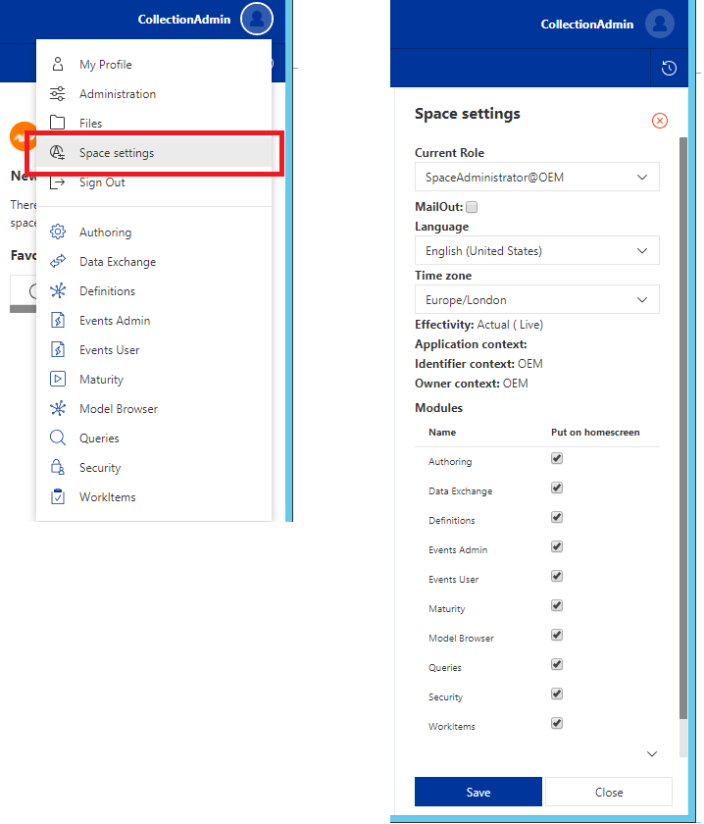
Task: Open Events User menu entry
Action: point(154,350)
